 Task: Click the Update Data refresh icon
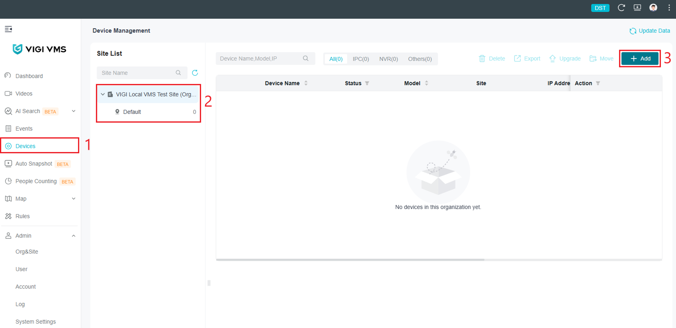click(633, 31)
